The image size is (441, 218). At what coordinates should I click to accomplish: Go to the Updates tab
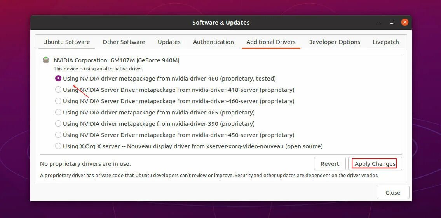coord(169,42)
